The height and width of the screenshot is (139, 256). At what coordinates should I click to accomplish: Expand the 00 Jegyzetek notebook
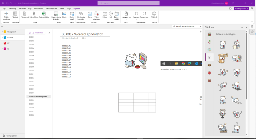2,32
